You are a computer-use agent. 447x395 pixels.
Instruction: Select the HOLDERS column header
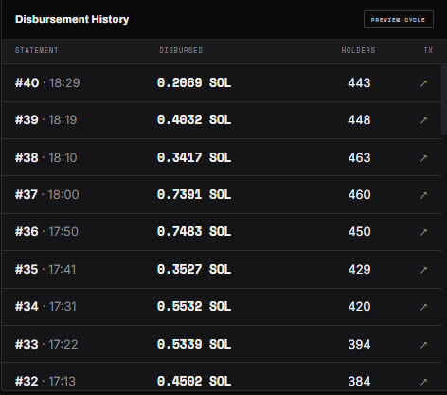tap(358, 50)
